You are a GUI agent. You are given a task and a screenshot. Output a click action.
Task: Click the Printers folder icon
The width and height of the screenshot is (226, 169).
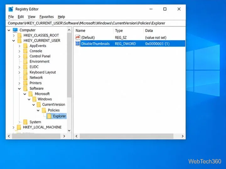pos(25,83)
